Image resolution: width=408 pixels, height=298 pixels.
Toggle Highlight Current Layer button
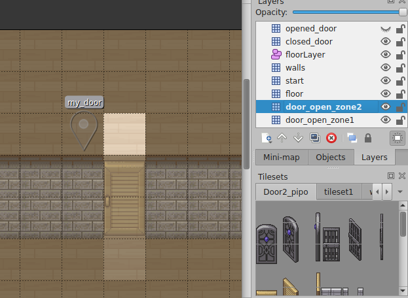click(397, 138)
